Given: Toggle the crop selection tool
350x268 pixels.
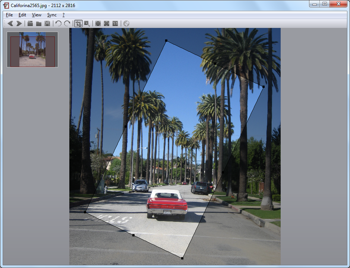Looking at the screenshot, I should [x=78, y=23].
